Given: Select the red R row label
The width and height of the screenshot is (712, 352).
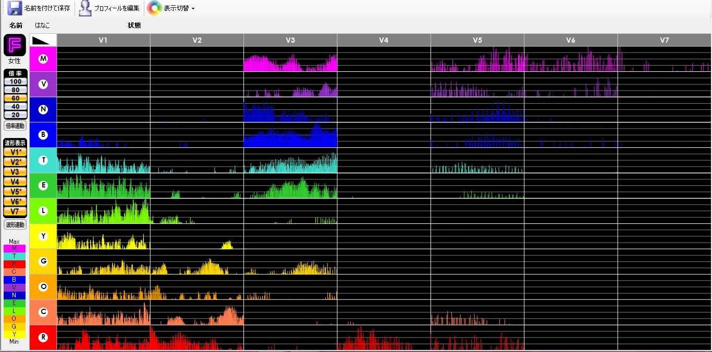Looking at the screenshot, I should pos(43,337).
